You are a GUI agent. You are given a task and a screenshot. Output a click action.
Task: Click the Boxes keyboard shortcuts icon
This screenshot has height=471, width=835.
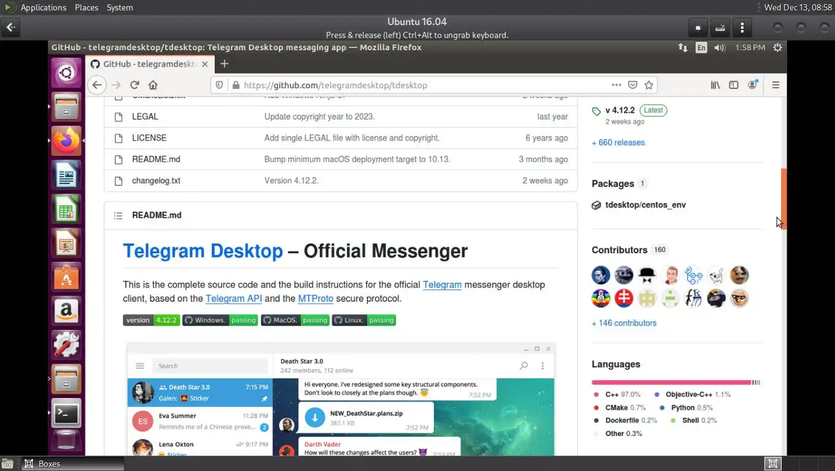pyautogui.click(x=720, y=28)
